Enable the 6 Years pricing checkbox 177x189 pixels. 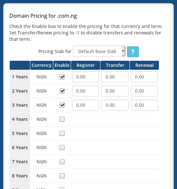pos(62,148)
